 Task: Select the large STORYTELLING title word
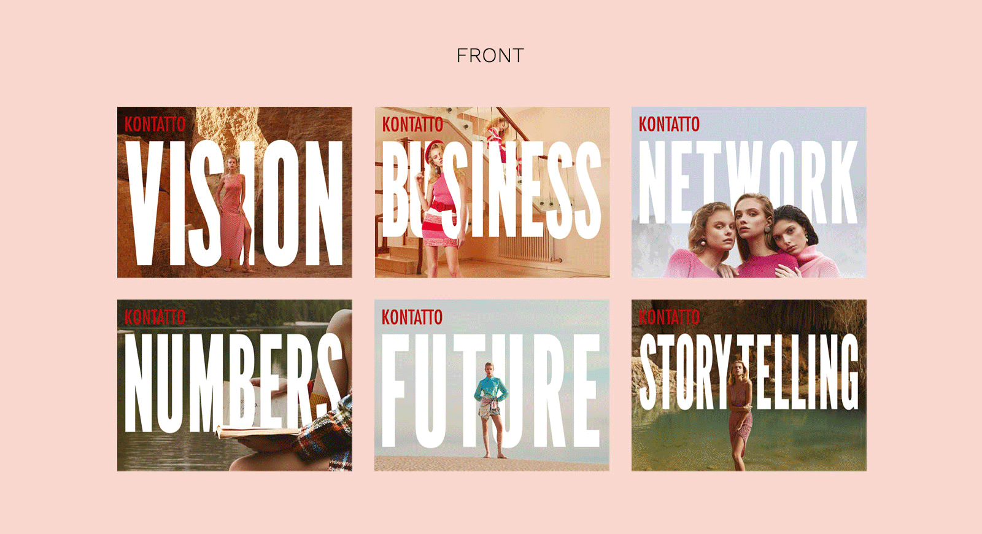coord(749,372)
